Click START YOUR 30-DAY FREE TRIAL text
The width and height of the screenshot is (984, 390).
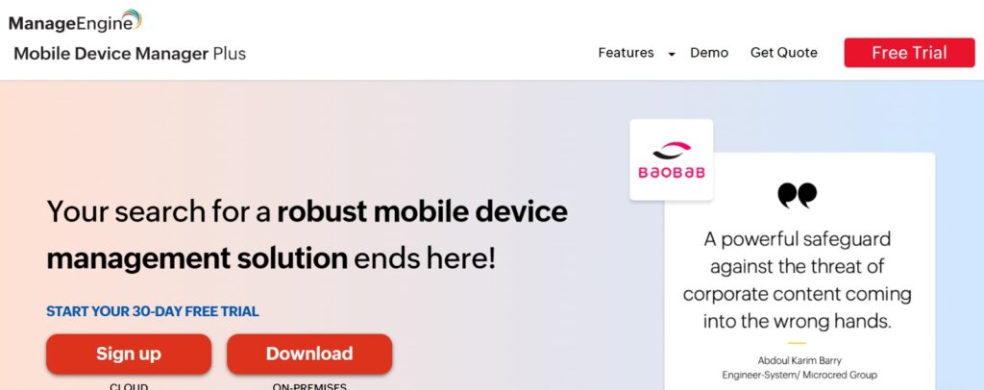(x=153, y=311)
